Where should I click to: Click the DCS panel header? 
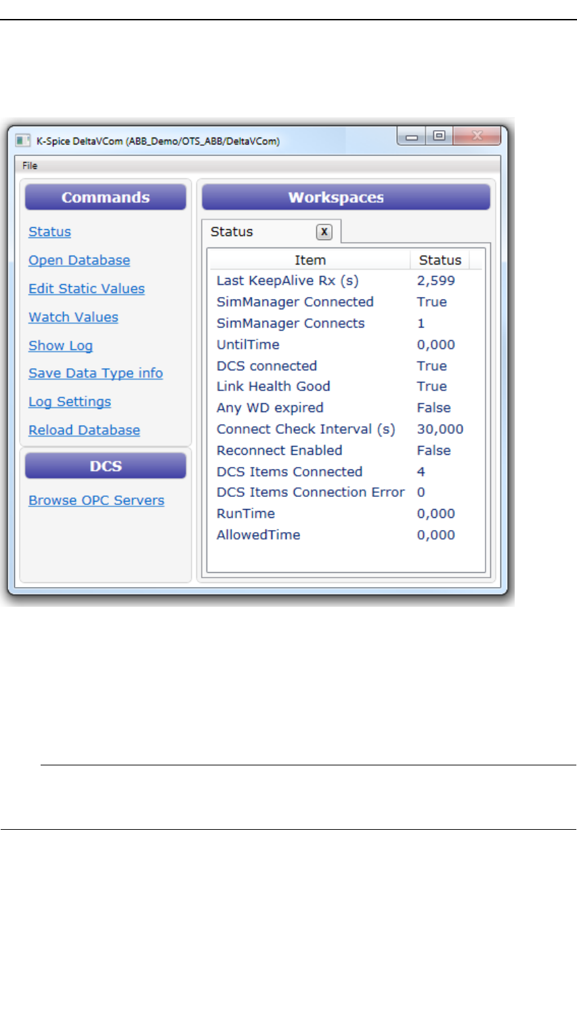pos(106,466)
